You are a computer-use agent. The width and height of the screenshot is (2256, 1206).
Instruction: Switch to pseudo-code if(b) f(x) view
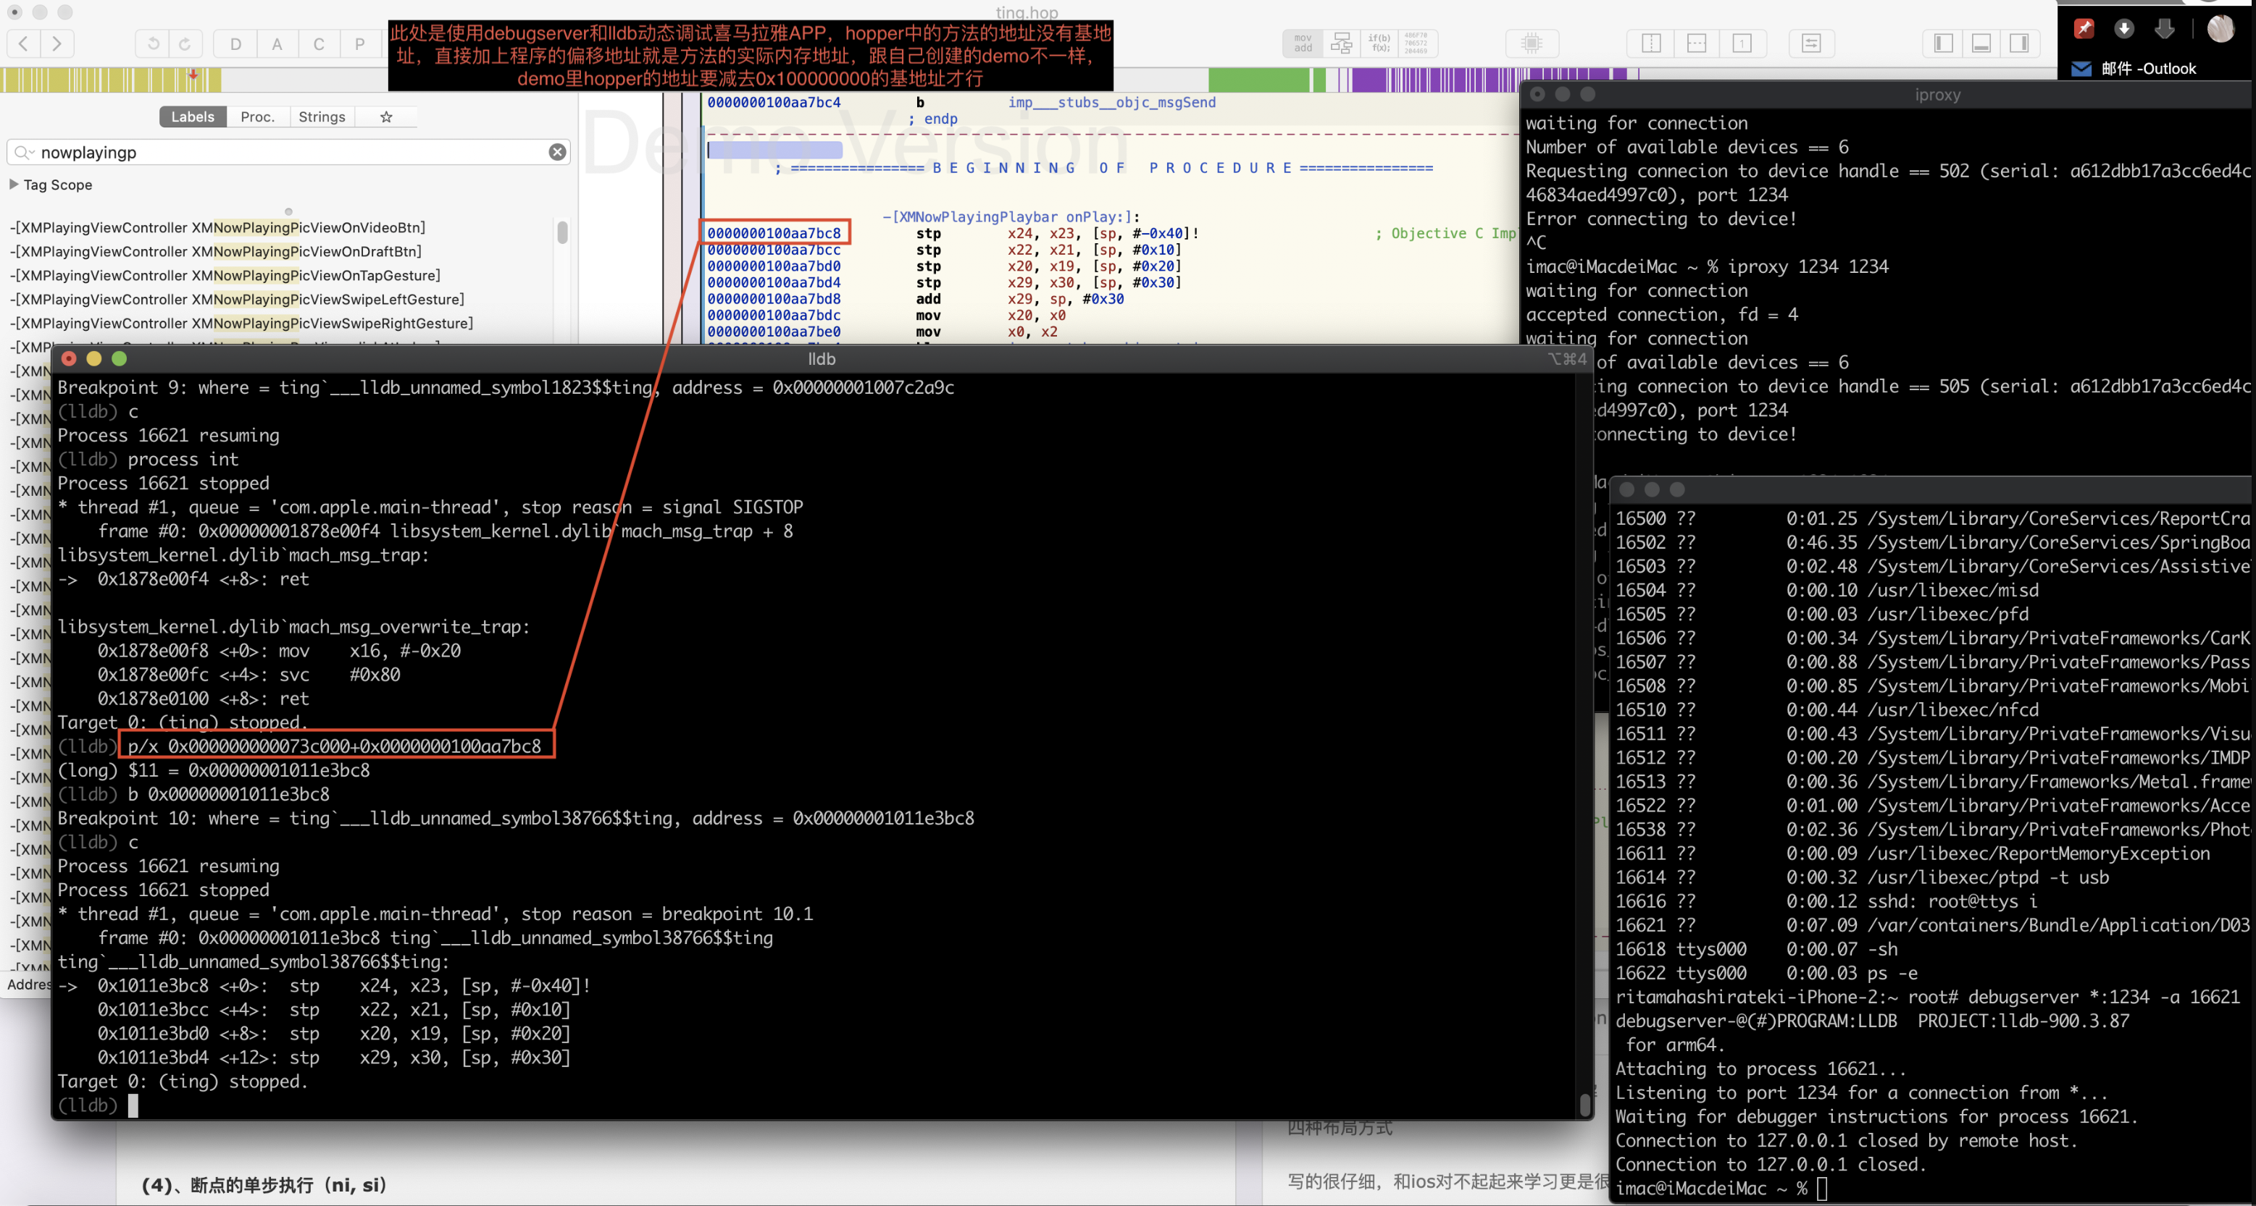(1379, 43)
